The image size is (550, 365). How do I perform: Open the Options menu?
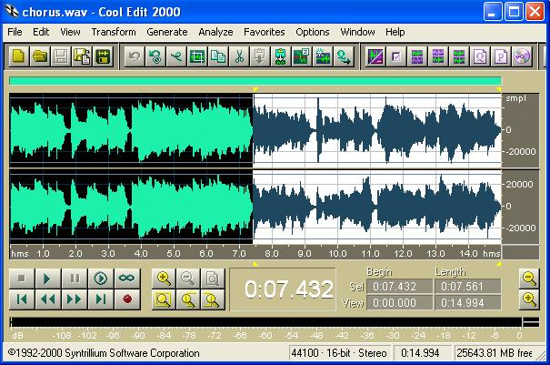click(313, 32)
